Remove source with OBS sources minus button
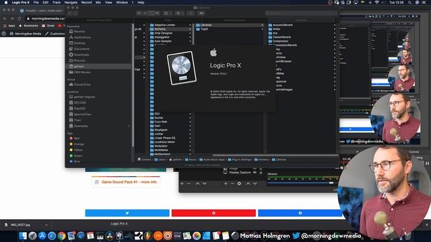 point(232,184)
